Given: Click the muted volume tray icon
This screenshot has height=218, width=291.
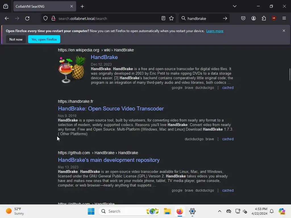Looking at the screenshot, I should 245,211.
